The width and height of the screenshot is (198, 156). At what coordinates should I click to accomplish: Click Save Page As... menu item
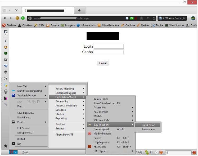(x=29, y=113)
